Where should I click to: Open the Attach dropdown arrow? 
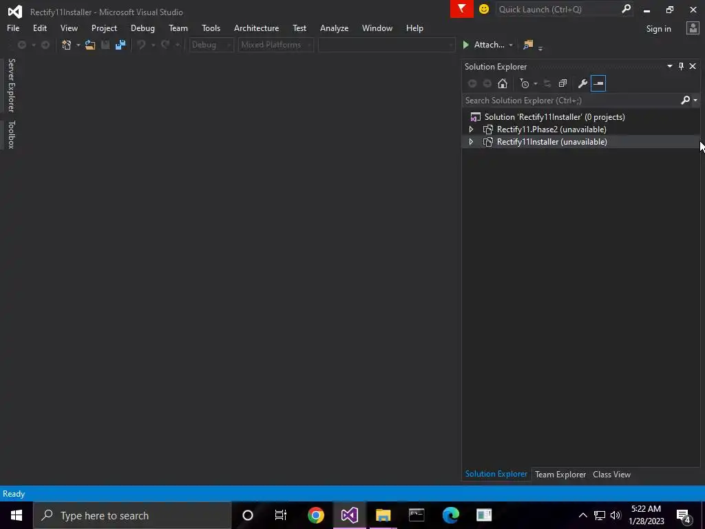511,45
